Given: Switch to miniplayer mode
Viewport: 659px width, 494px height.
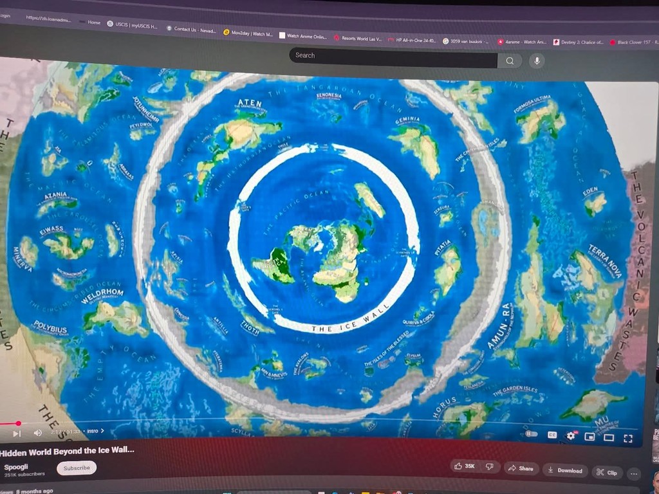Looking at the screenshot, I should click(x=589, y=437).
